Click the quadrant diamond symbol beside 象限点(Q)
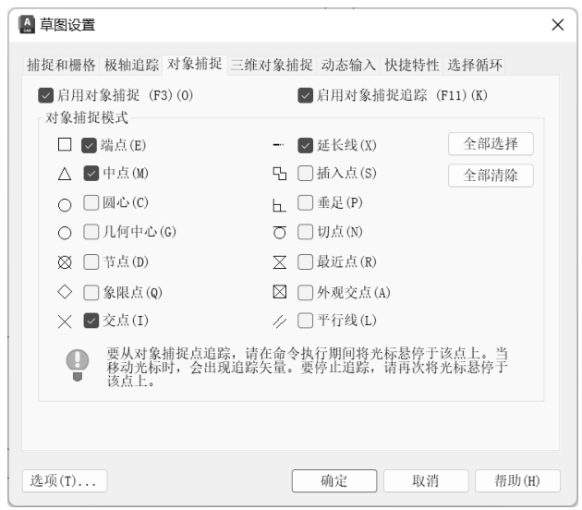582x510 pixels. point(64,292)
